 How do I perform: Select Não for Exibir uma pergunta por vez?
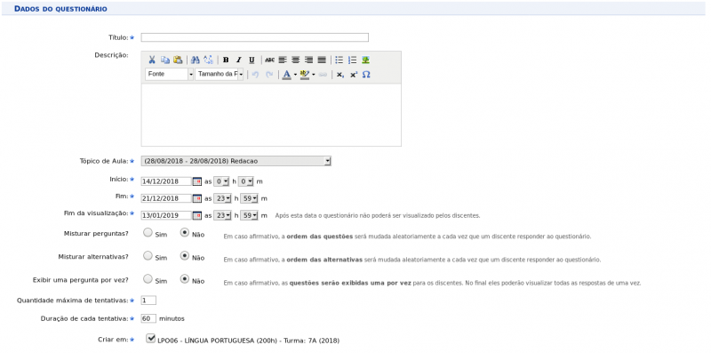[185, 279]
